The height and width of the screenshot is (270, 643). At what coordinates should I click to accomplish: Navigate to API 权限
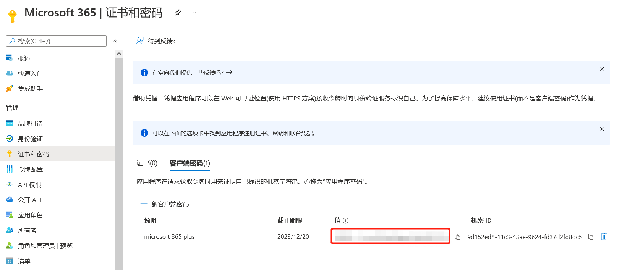pos(29,184)
